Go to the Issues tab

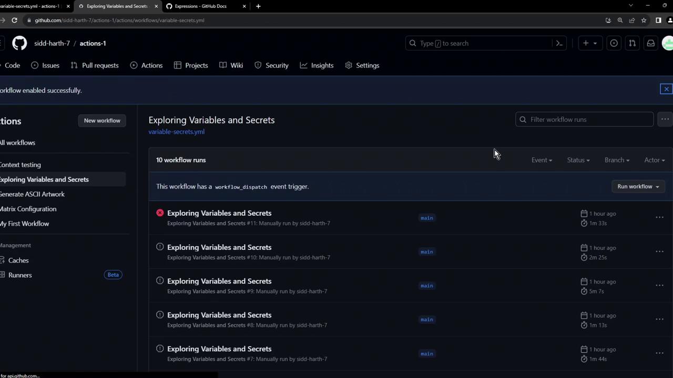point(45,65)
